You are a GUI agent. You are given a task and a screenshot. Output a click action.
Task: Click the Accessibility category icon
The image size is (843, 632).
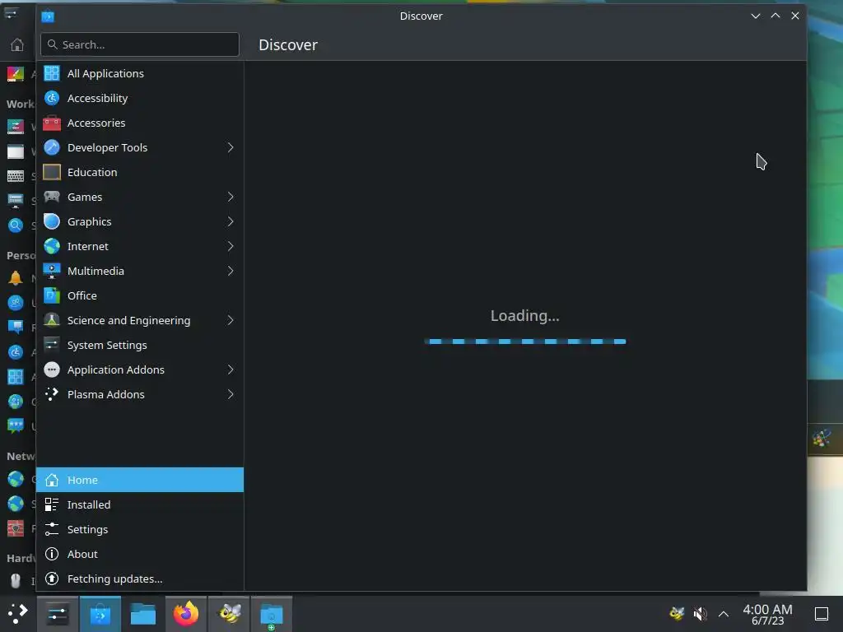coord(52,98)
